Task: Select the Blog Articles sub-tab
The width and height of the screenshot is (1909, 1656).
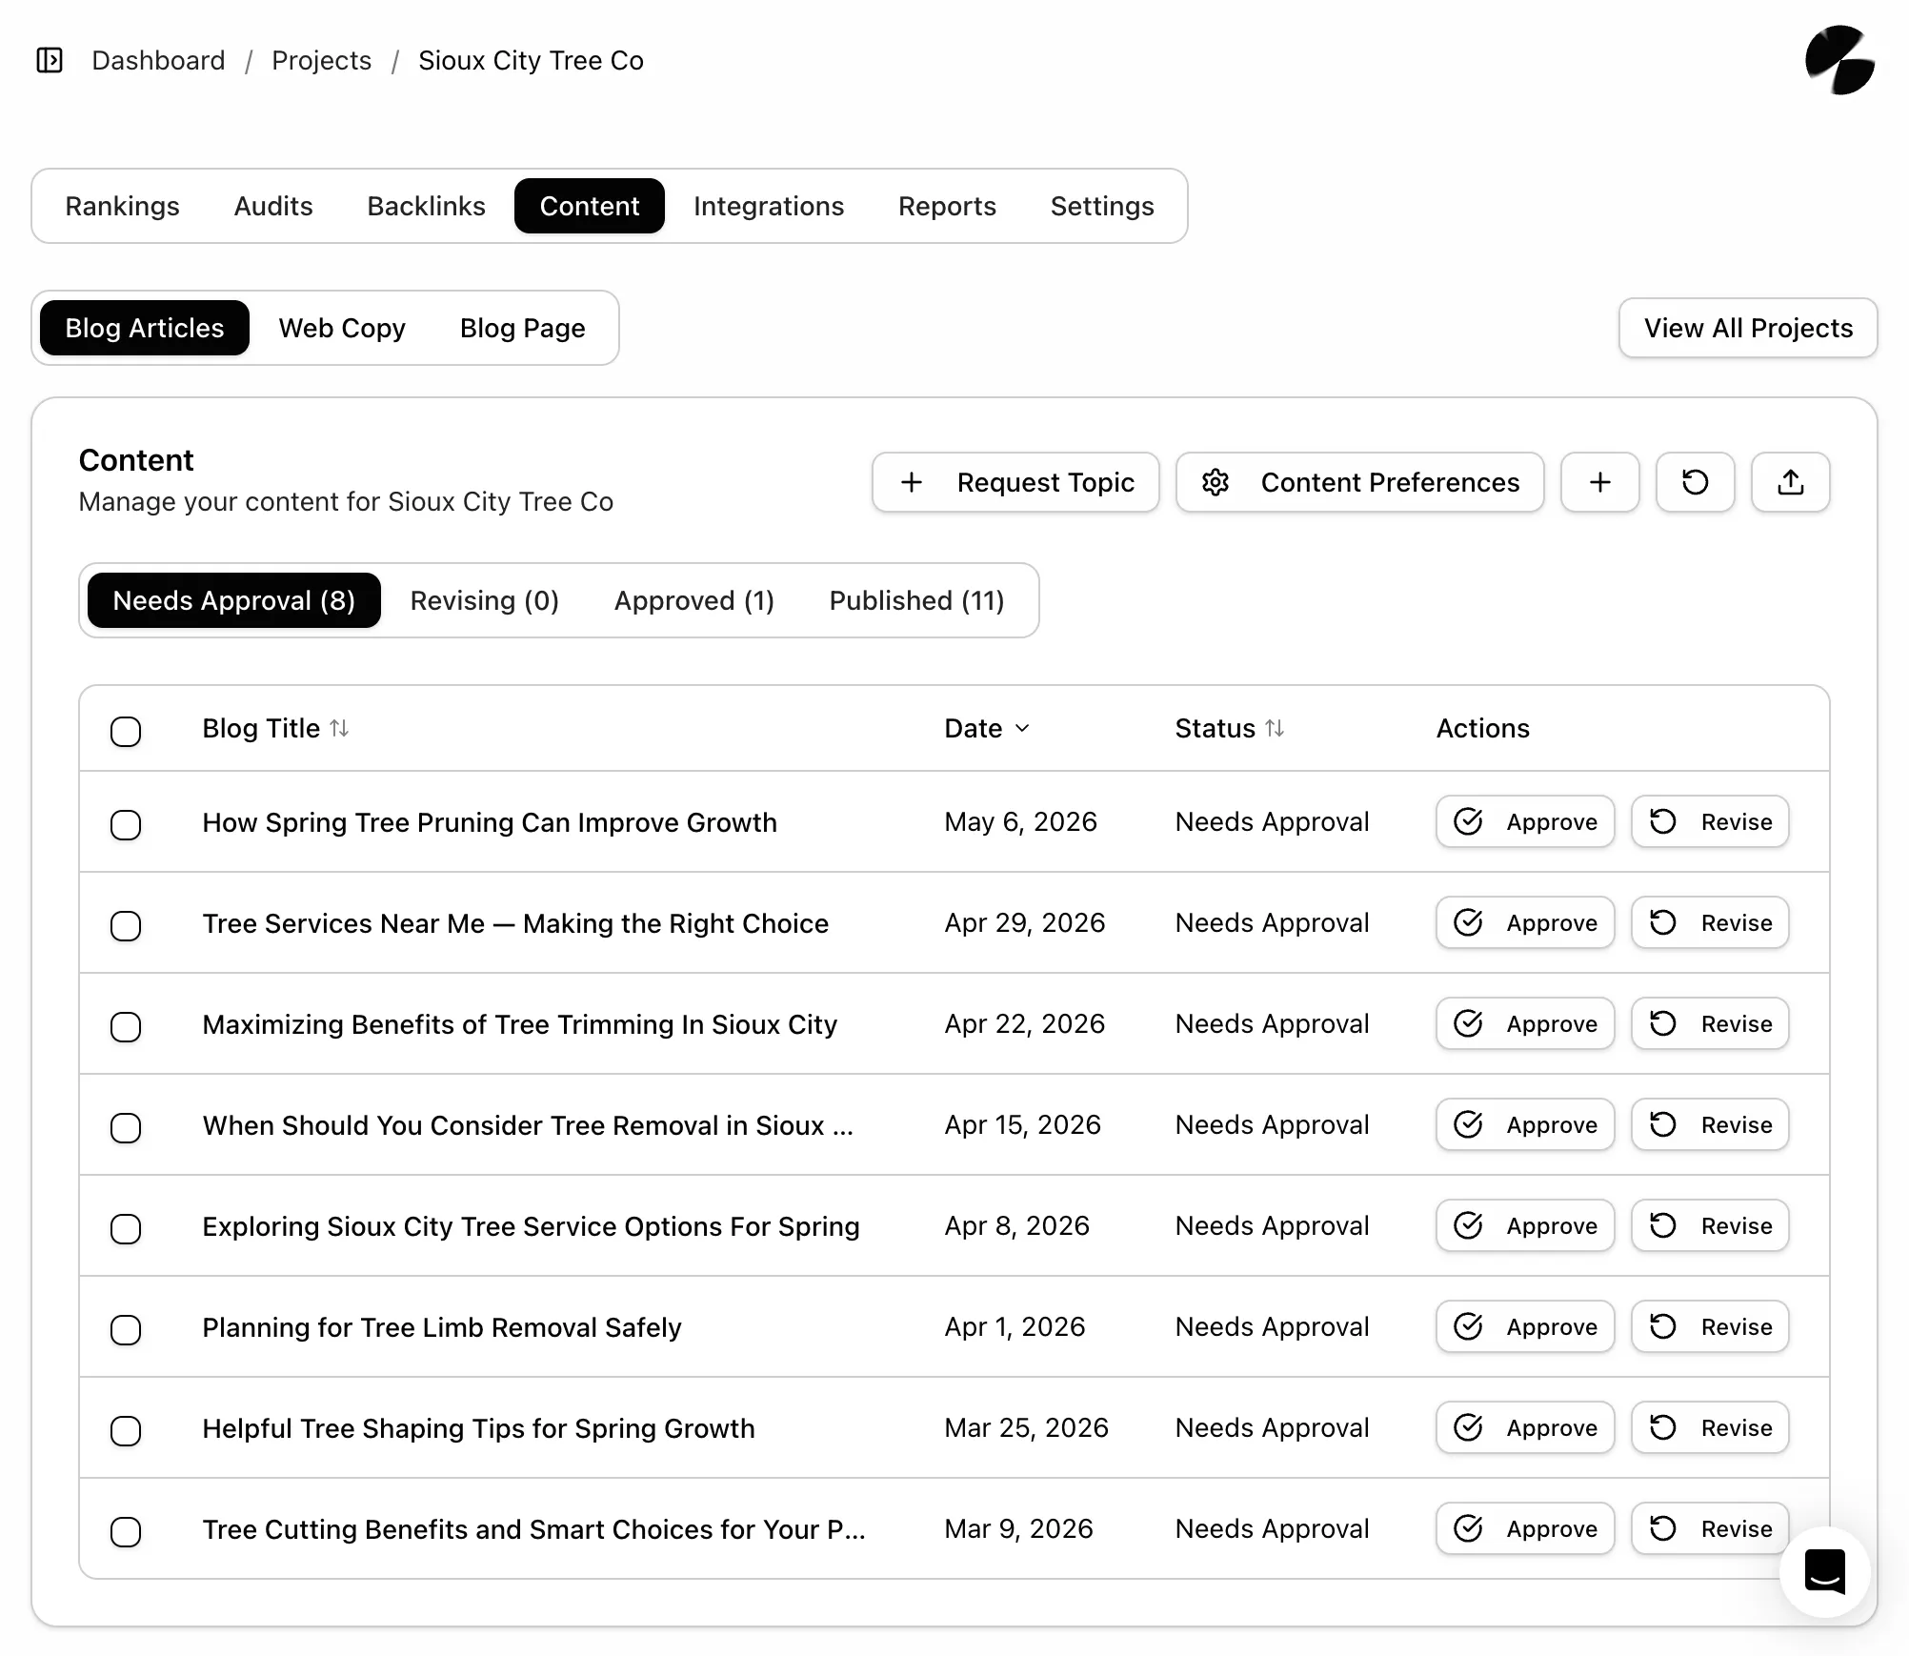Action: [145, 328]
